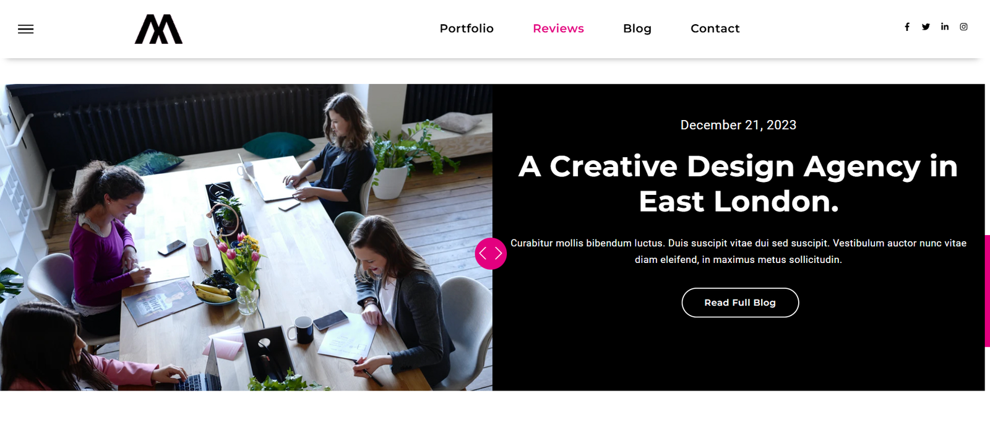Click 'East London.' in the headline
Viewport: 990px width, 448px height.
click(x=739, y=202)
